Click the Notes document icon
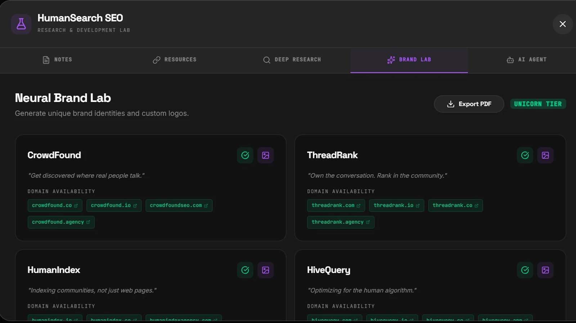The image size is (576, 323). 46,60
